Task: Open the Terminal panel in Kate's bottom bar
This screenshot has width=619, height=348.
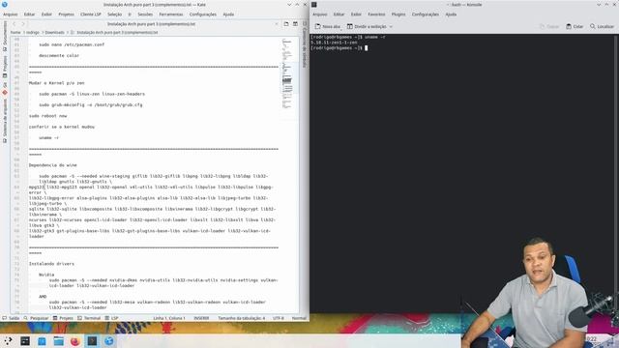Action: 89,318
